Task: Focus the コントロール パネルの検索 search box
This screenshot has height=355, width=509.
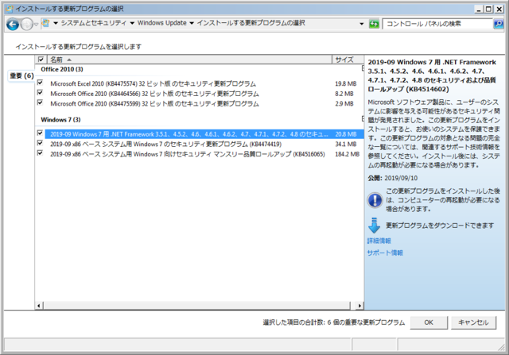Action: (x=437, y=24)
